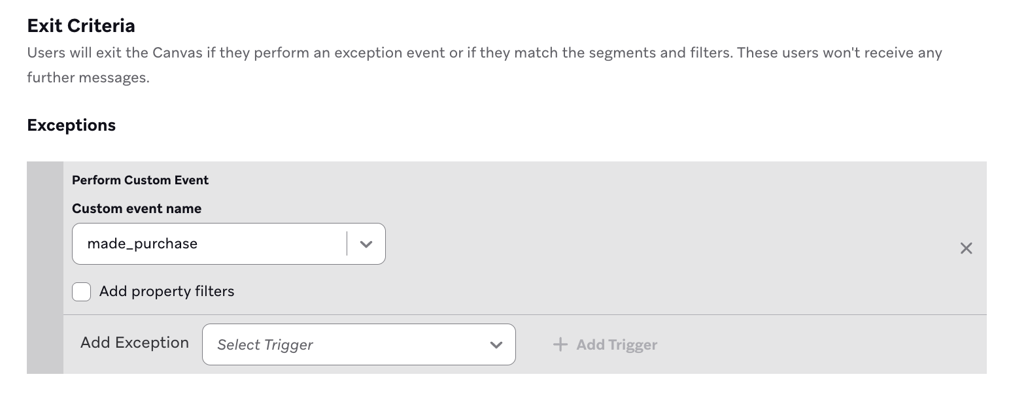Click the Exit Criteria heading
The width and height of the screenshot is (1011, 400).
[x=81, y=25]
